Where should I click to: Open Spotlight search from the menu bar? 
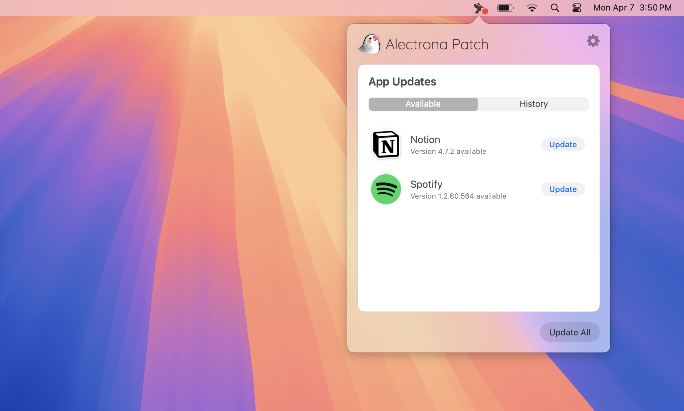pyautogui.click(x=555, y=7)
